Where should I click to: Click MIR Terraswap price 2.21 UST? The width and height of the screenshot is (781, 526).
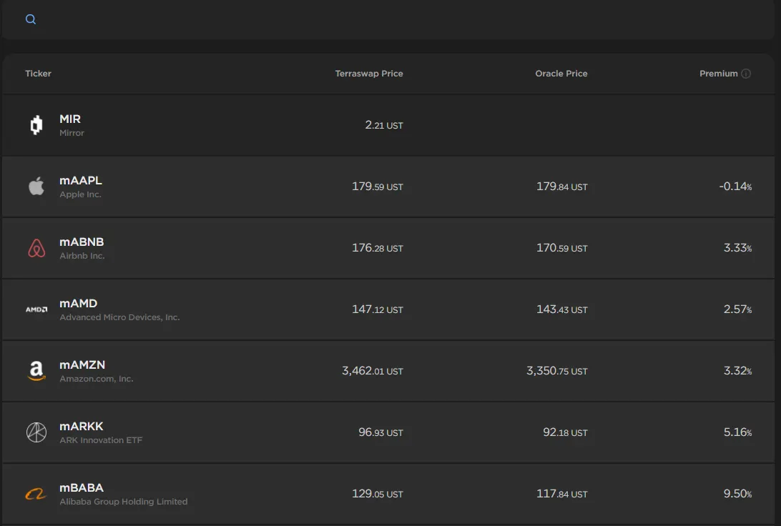point(384,125)
